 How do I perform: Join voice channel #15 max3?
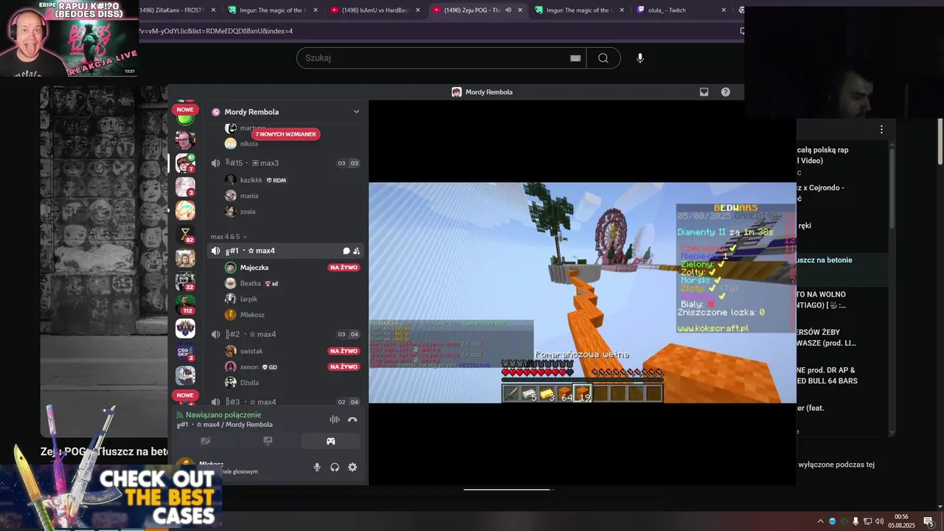click(x=285, y=163)
